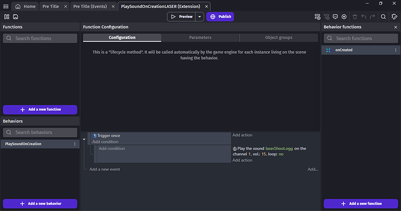Switch to the Parameters tab

[x=201, y=38]
